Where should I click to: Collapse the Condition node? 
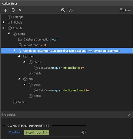click(14, 50)
